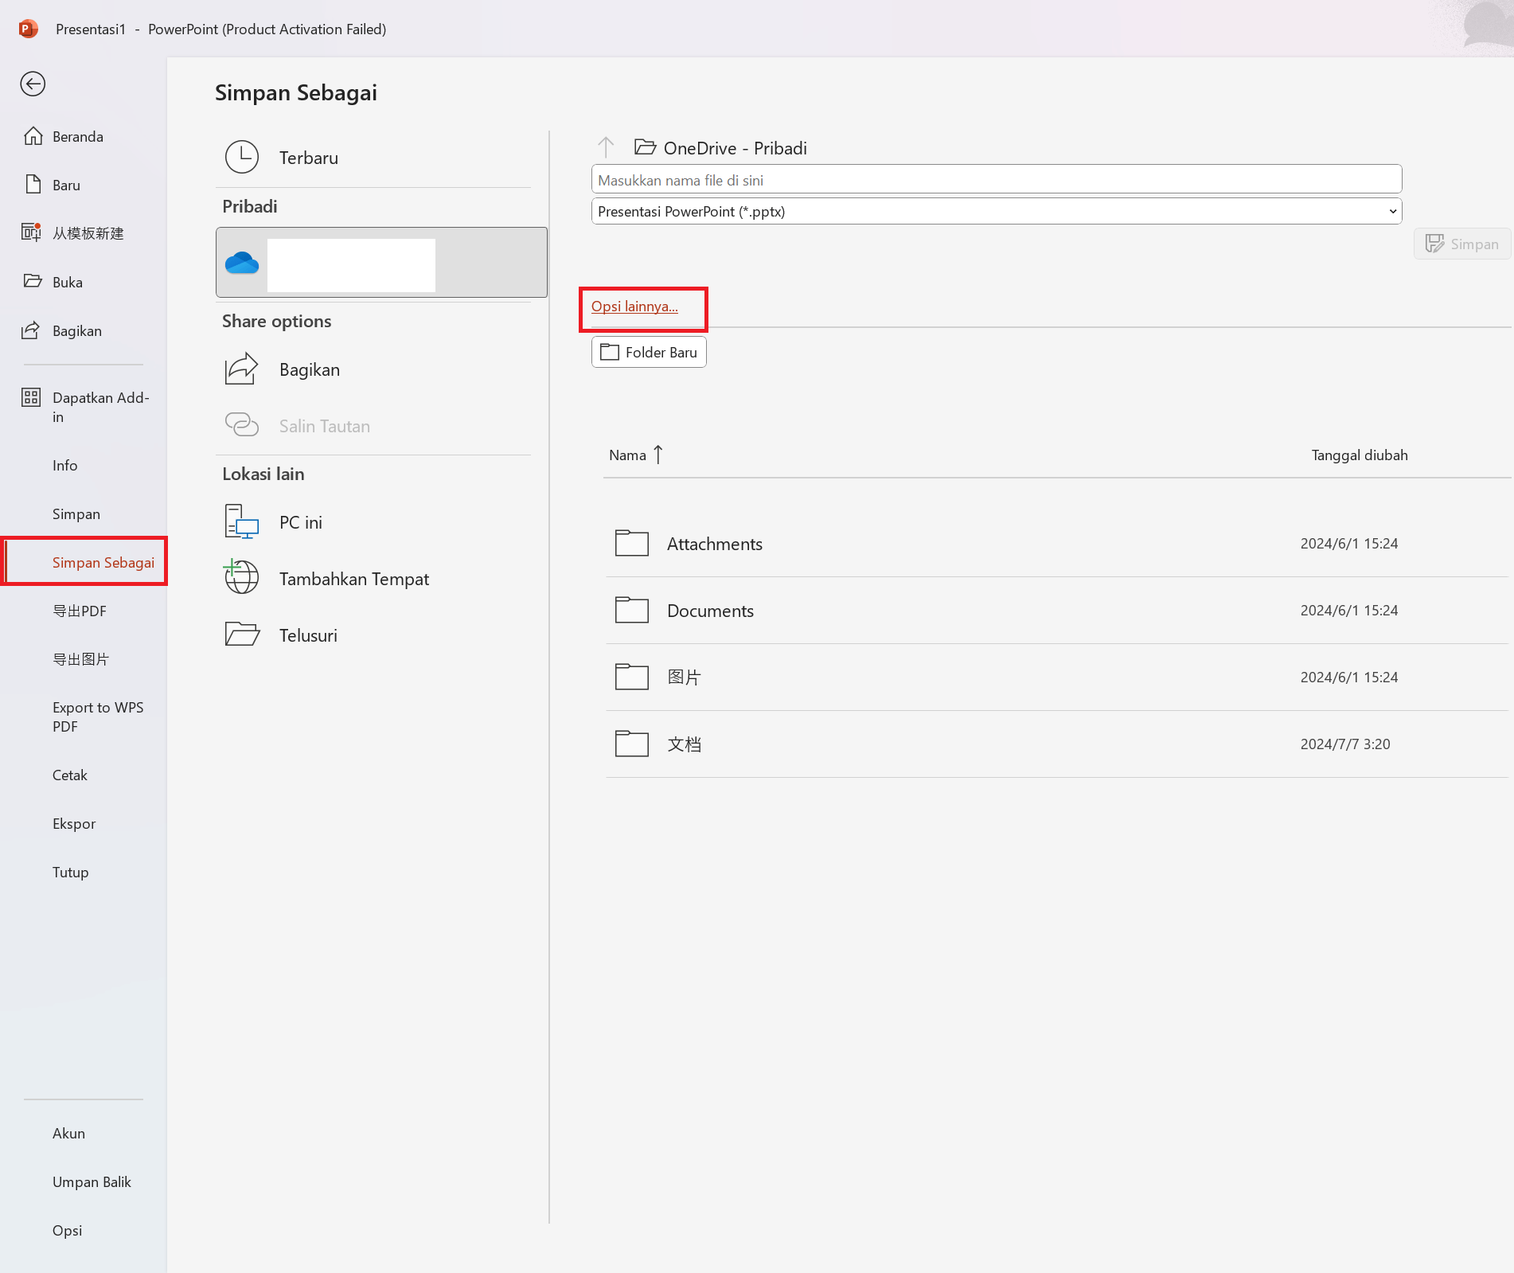Click the file name input field
Image resolution: width=1514 pixels, height=1273 pixels.
(x=996, y=180)
